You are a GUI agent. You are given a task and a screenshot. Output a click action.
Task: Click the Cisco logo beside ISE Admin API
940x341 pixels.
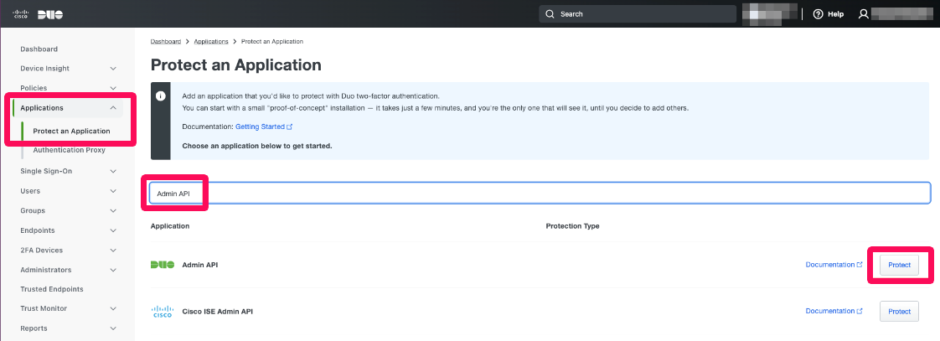click(163, 311)
